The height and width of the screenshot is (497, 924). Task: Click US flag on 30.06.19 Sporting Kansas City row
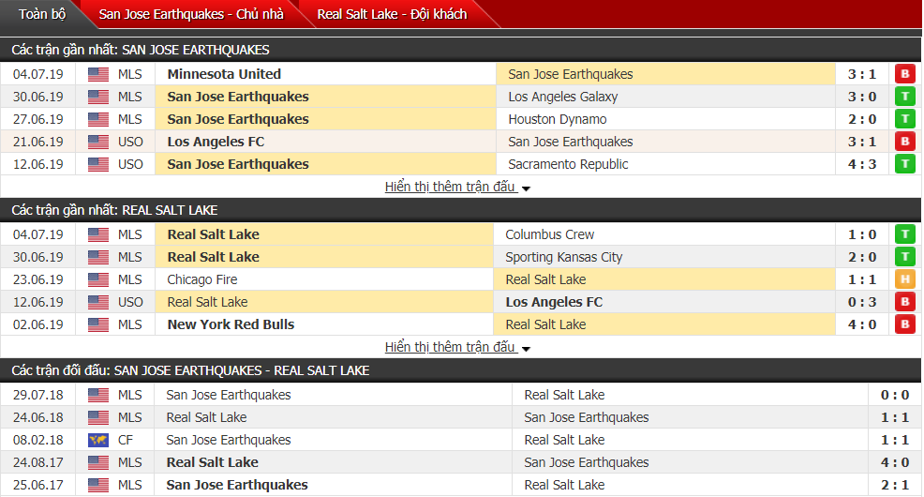[x=98, y=257]
